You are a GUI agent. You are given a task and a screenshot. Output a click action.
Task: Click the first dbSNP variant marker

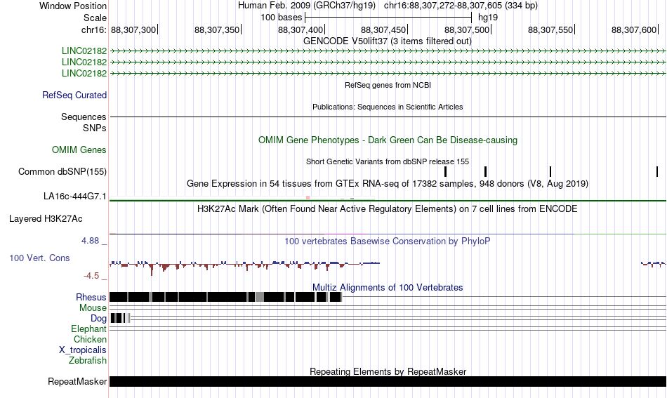[x=445, y=172]
